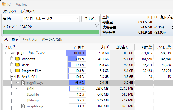Viewport: 173px width, 110px height.
Task: Click the Windows folder icon
Action: [18, 59]
